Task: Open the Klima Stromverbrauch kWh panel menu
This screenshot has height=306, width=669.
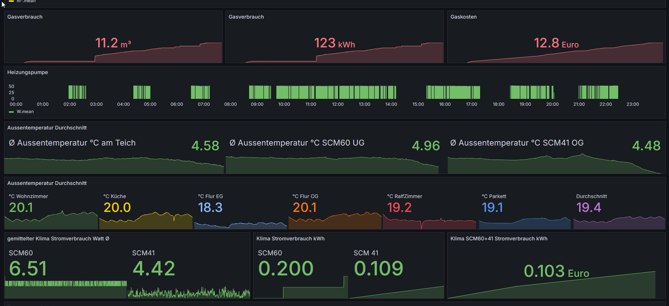Action: click(x=290, y=239)
